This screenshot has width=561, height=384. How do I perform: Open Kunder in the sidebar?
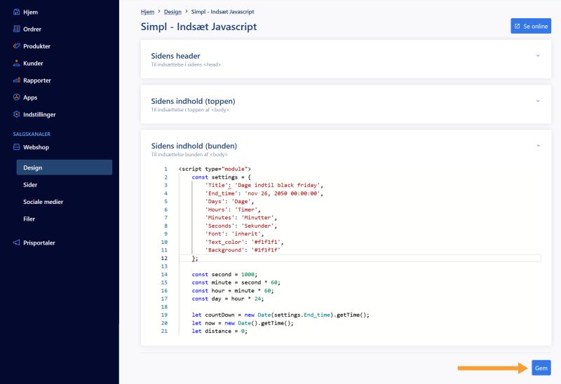(33, 63)
